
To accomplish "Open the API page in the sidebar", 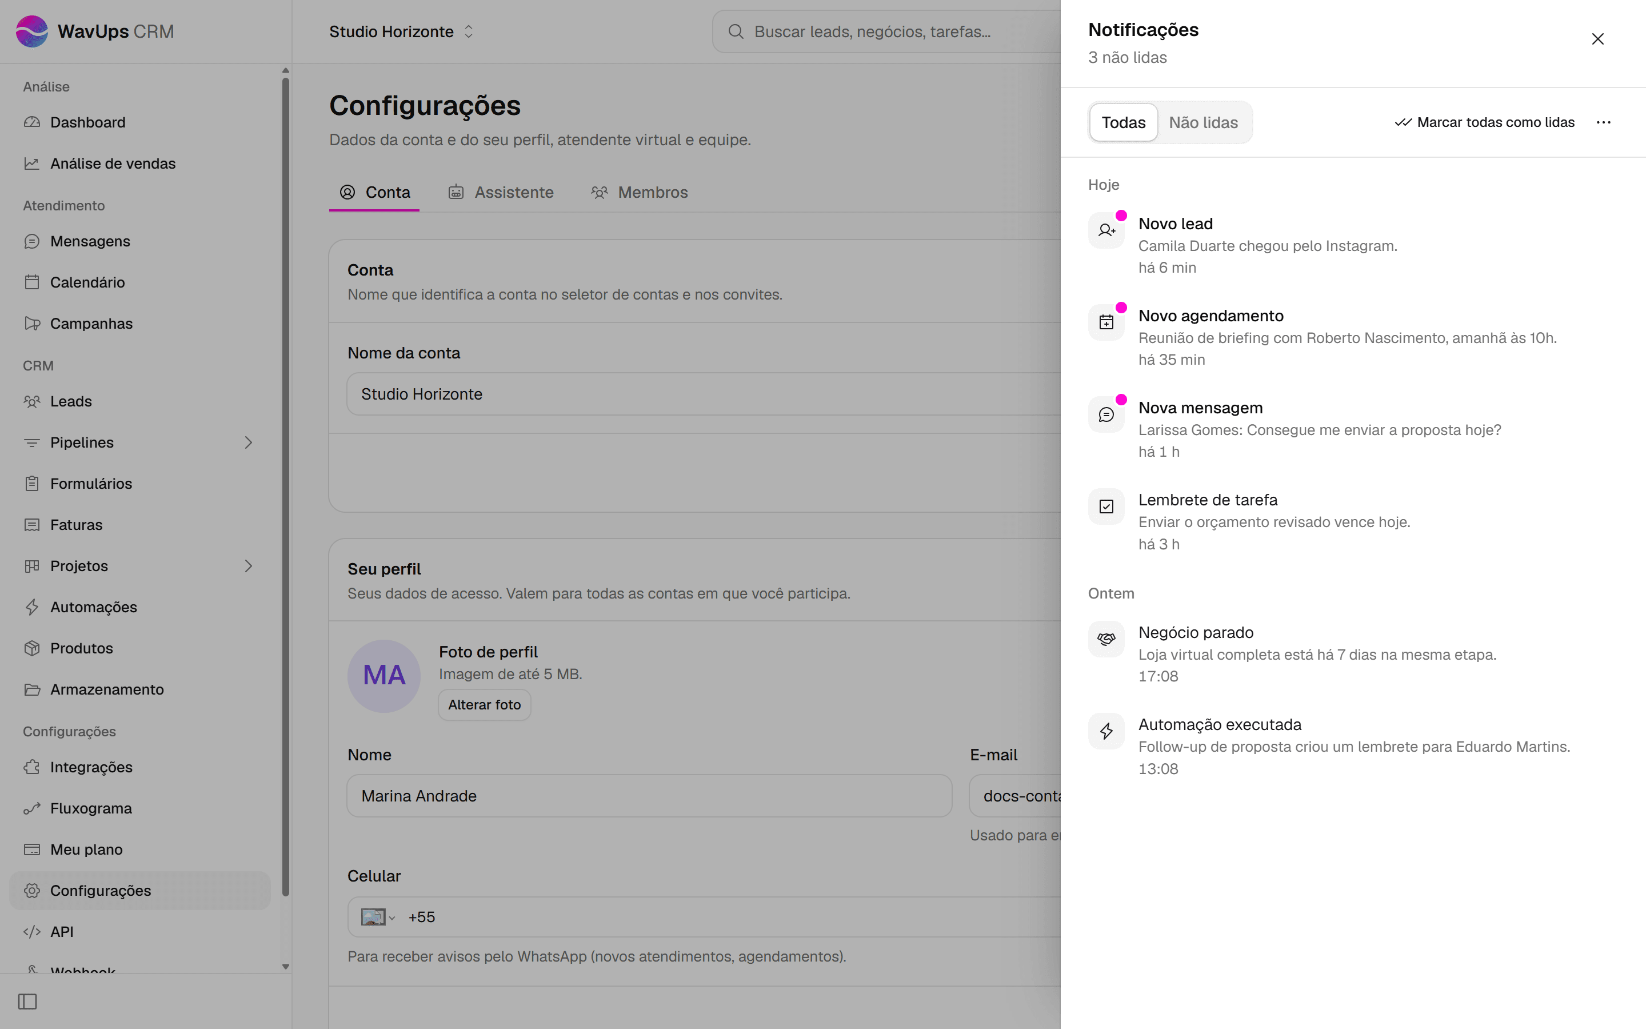I will pyautogui.click(x=140, y=932).
